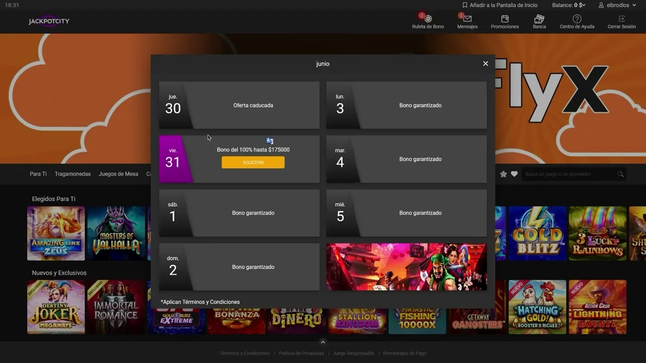The image size is (646, 363).
Task: Open the Centro de Ayuda question icon
Action: click(577, 19)
